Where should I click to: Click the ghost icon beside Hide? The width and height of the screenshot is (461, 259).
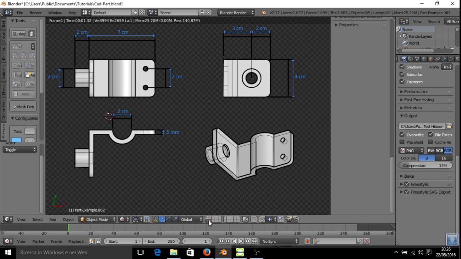[x=32, y=34]
